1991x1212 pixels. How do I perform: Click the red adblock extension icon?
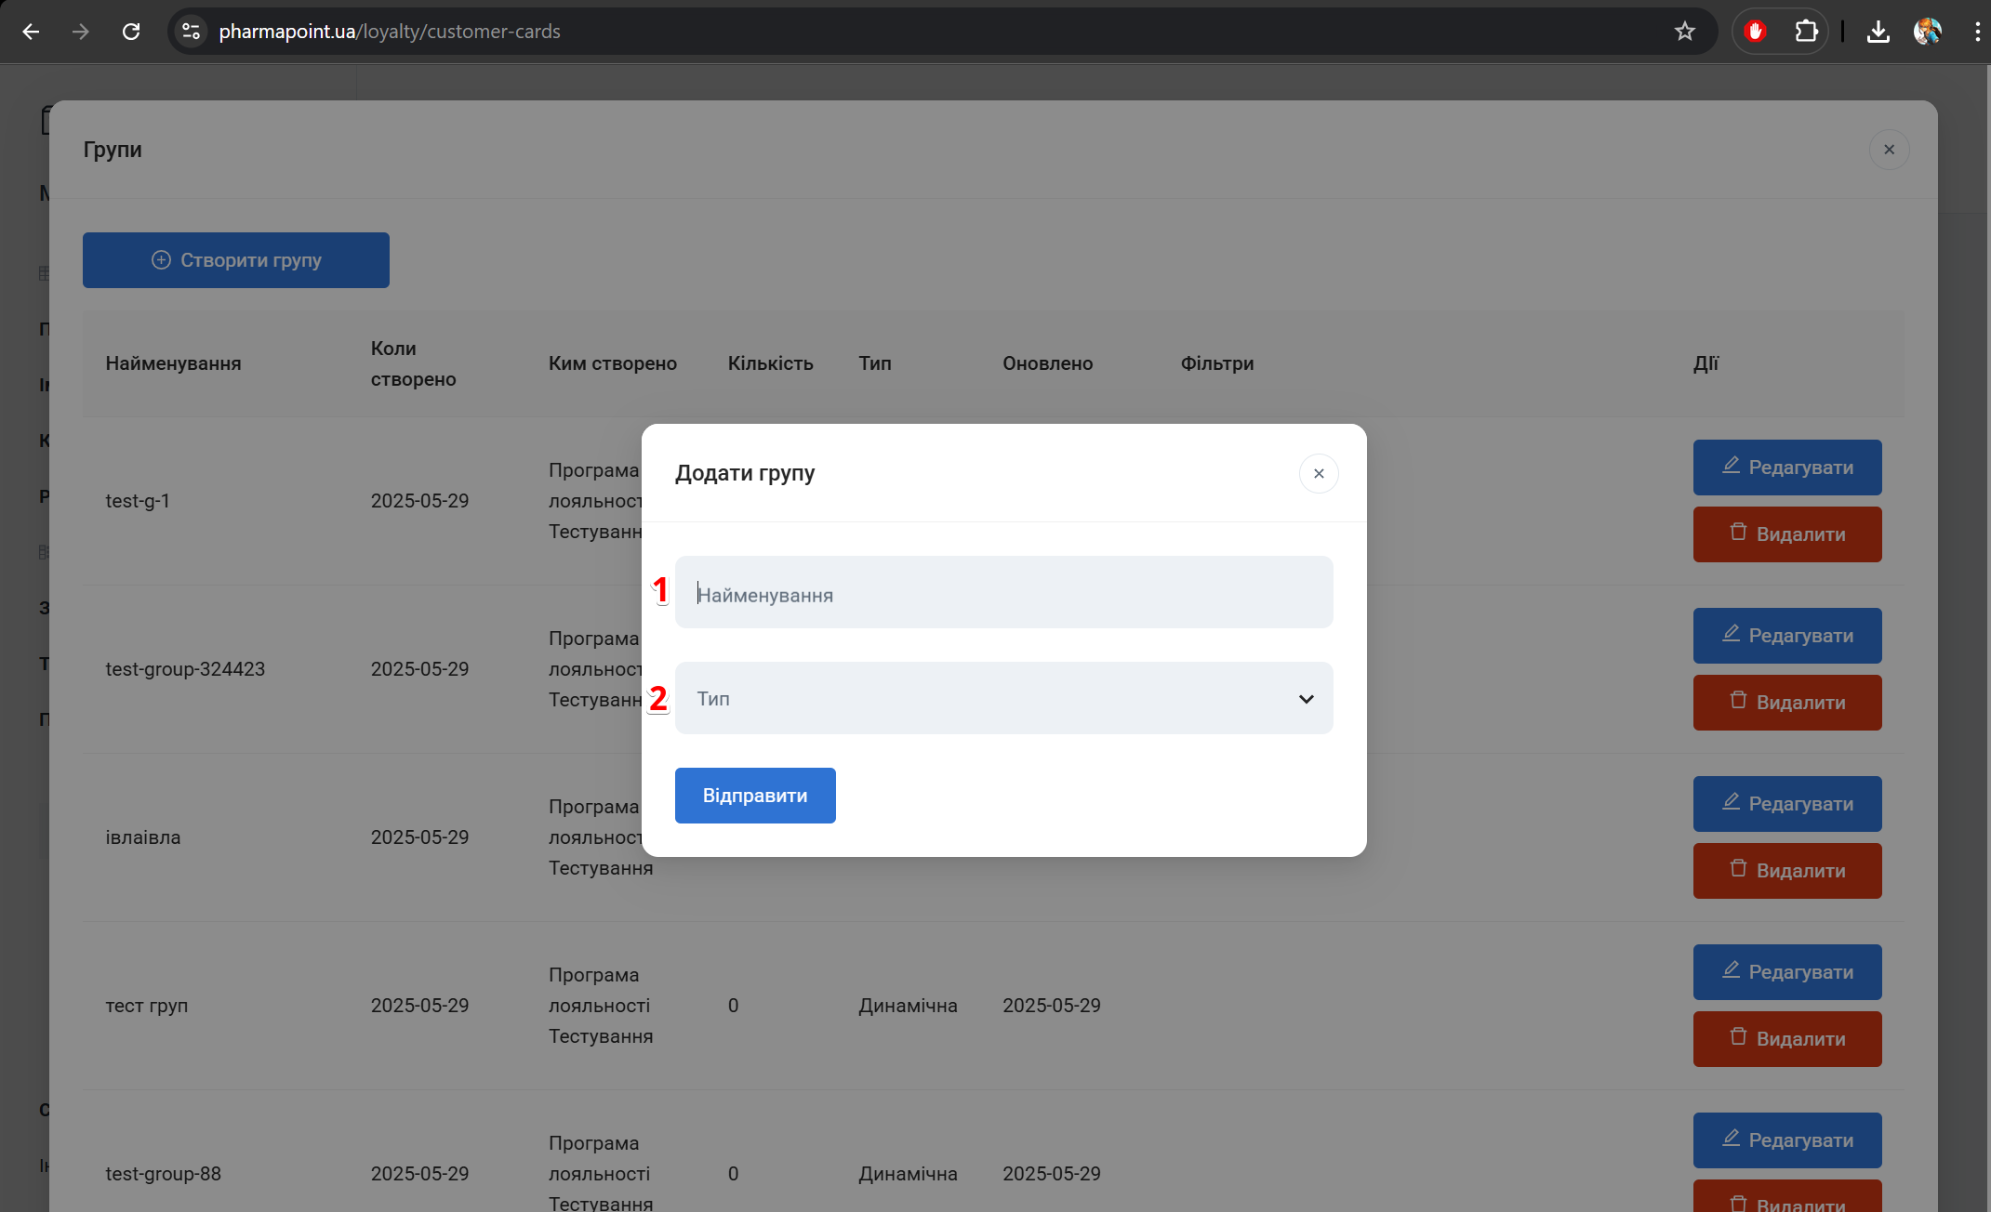1755,32
